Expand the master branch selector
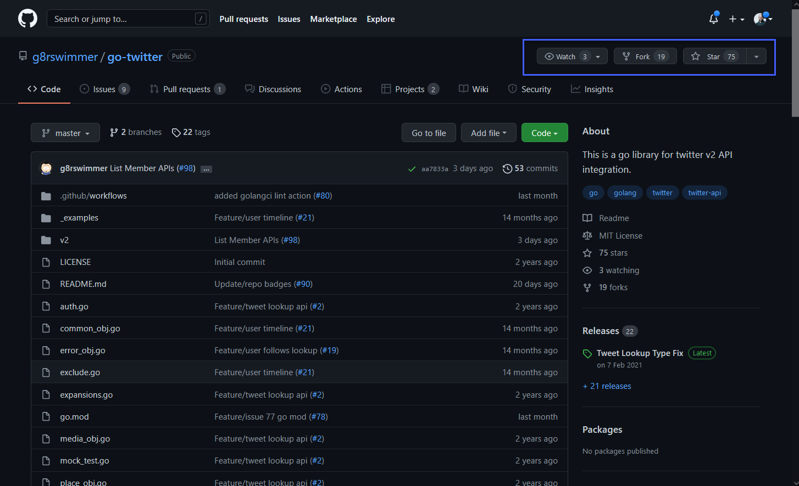The width and height of the screenshot is (799, 486). point(65,132)
